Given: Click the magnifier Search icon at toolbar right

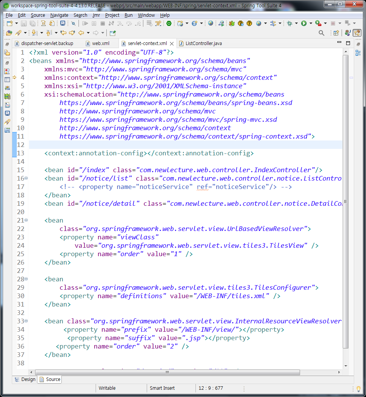Looking at the screenshot, I should tap(321, 33).
